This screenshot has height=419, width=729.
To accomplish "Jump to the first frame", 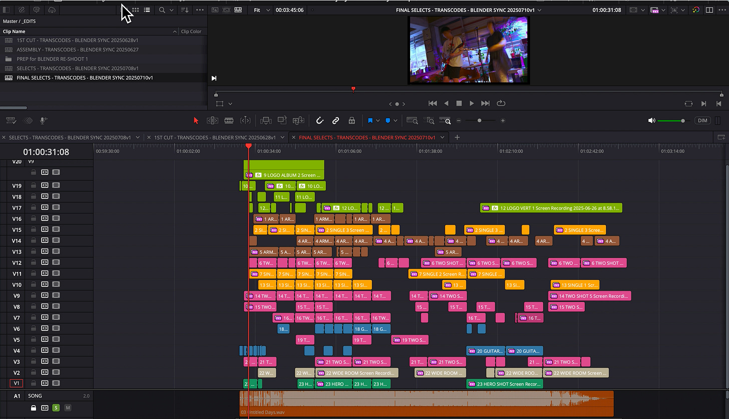I will click(433, 103).
